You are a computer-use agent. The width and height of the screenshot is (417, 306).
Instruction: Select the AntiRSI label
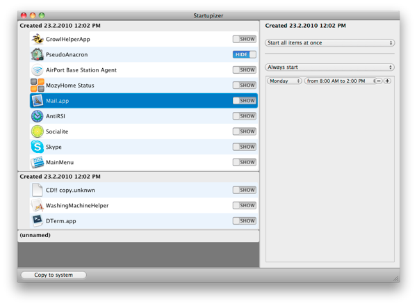pyautogui.click(x=56, y=116)
